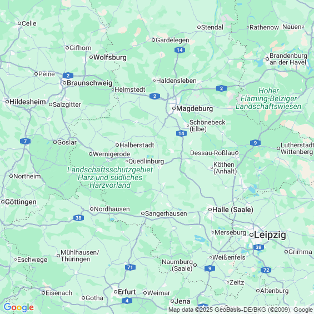Click the A71 highway shield near Erfurt
The width and height of the screenshot is (314, 314).
[130, 267]
